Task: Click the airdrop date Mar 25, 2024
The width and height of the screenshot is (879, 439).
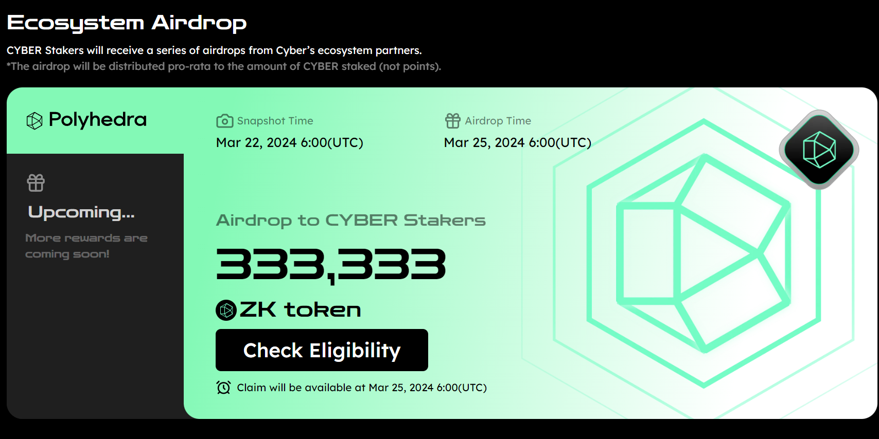Action: (518, 142)
